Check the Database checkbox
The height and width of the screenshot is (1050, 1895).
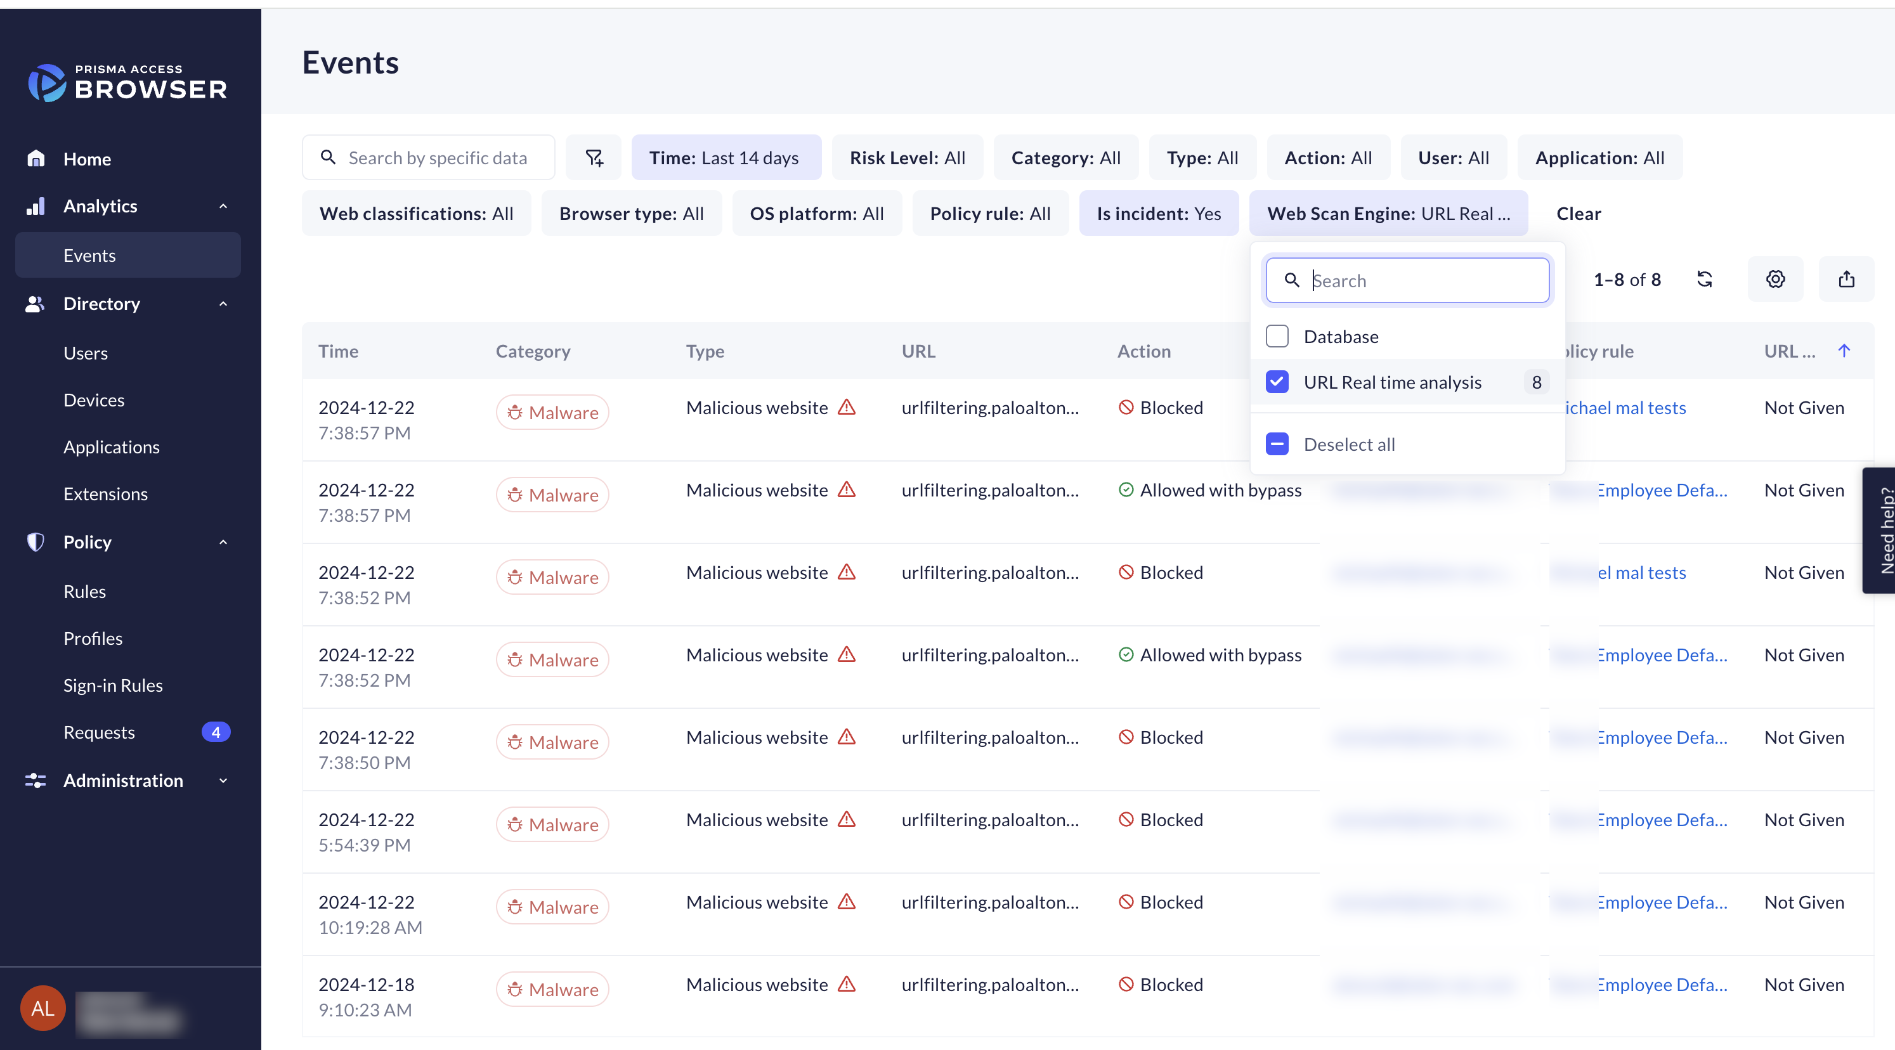click(1277, 337)
